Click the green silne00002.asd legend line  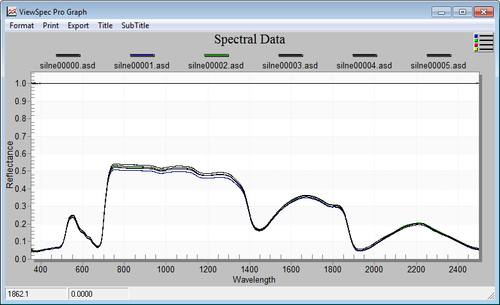click(216, 55)
